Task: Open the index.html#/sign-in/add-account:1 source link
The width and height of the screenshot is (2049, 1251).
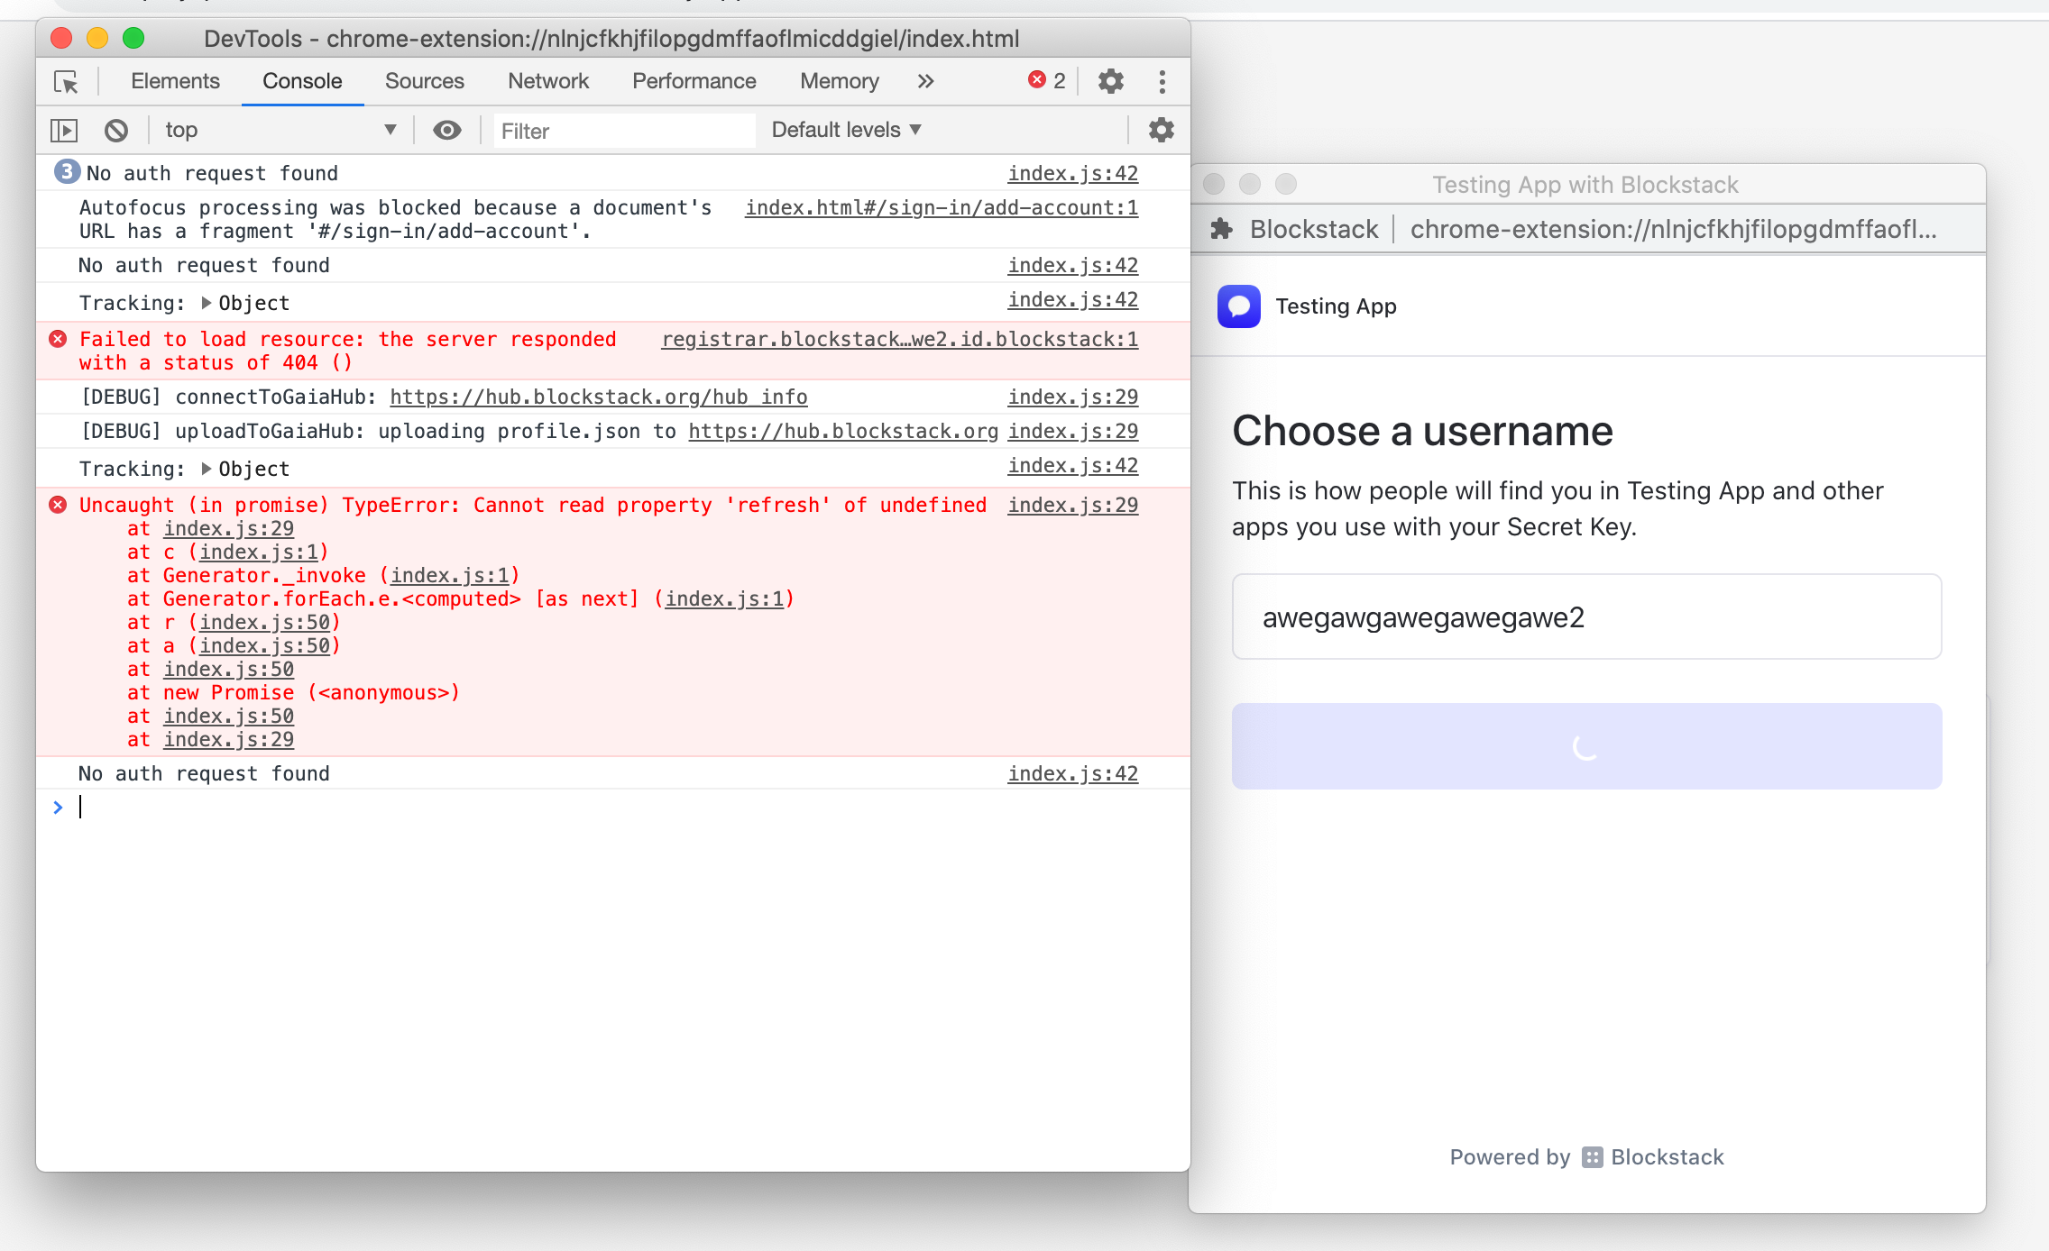Action: tap(942, 207)
